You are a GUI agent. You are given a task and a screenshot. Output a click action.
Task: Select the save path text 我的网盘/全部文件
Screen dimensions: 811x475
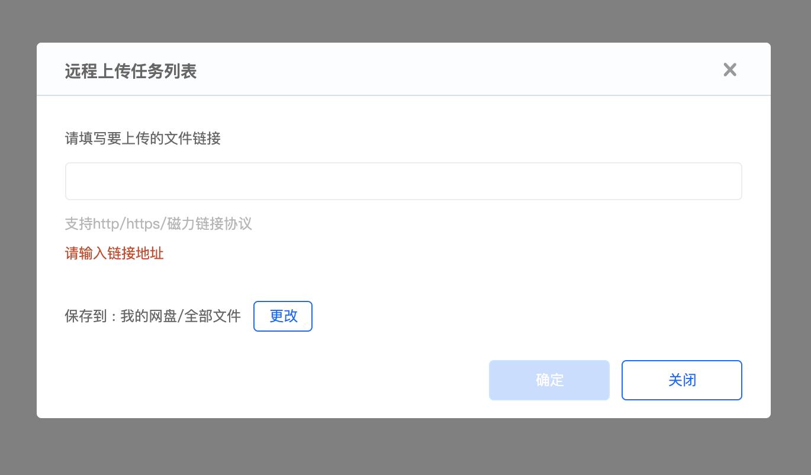click(x=181, y=316)
